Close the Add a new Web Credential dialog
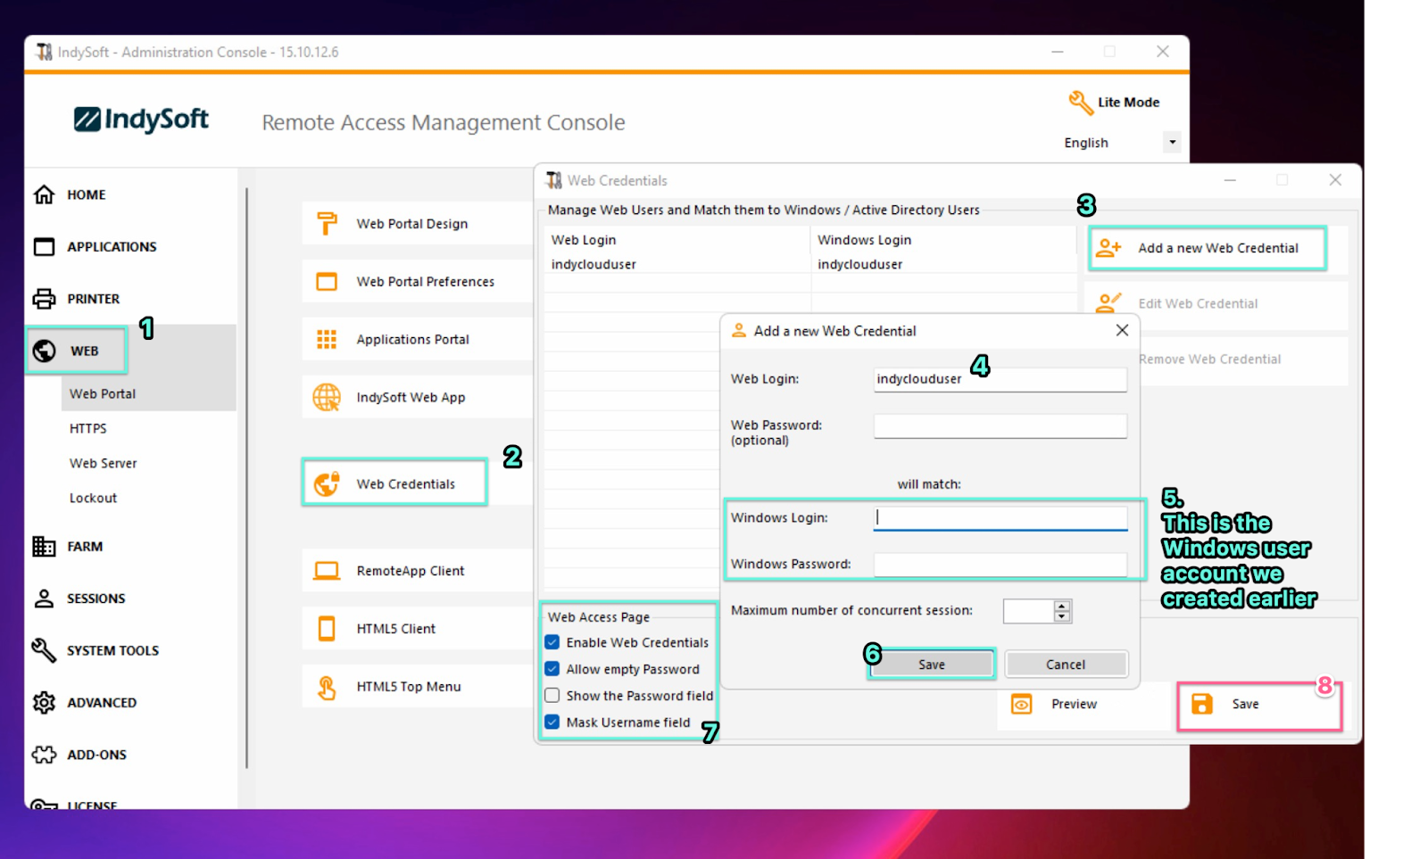The height and width of the screenshot is (859, 1428). click(1122, 330)
